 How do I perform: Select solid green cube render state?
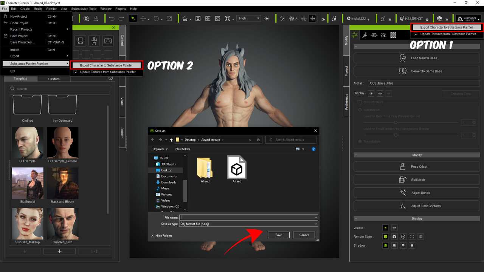point(385,236)
